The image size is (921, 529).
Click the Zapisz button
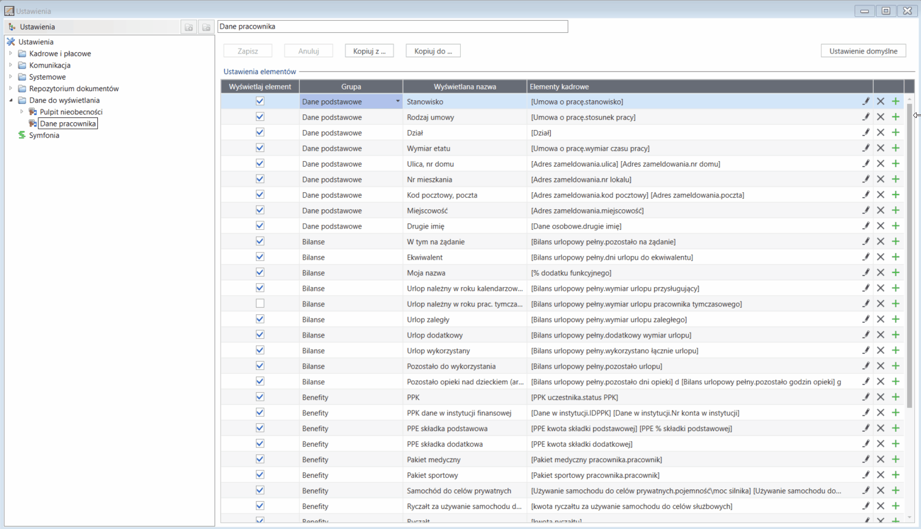[x=247, y=51]
